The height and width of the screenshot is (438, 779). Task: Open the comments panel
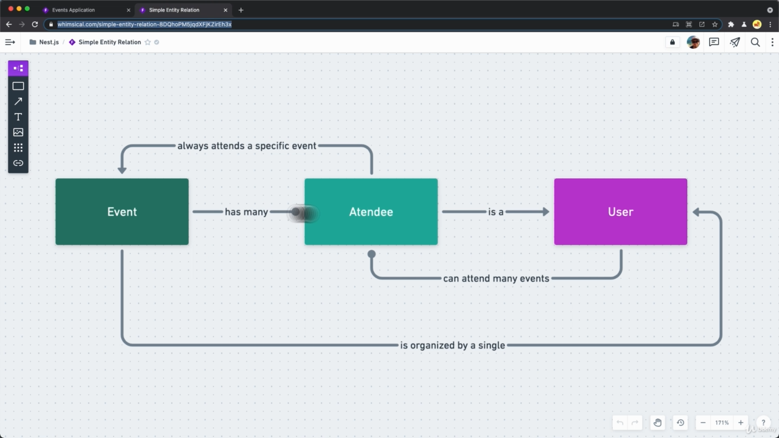[714, 42]
